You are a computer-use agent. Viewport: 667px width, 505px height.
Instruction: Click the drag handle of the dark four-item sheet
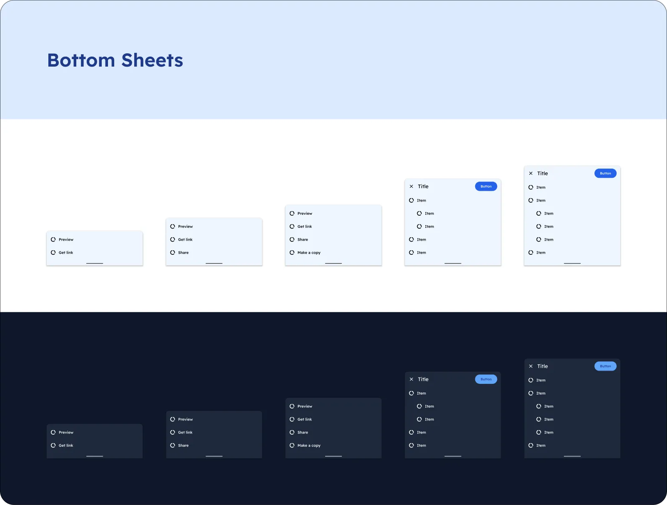pos(333,456)
